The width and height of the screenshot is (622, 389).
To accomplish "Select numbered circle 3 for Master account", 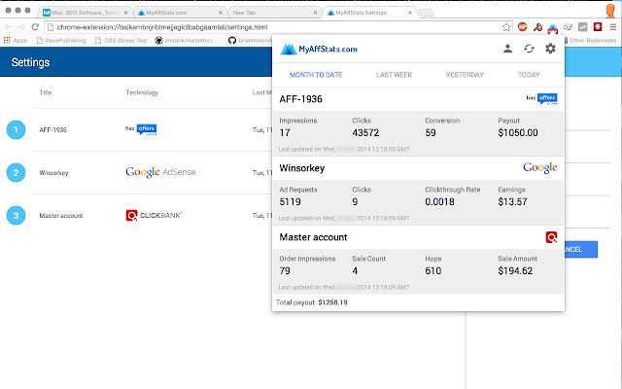I will [x=16, y=216].
